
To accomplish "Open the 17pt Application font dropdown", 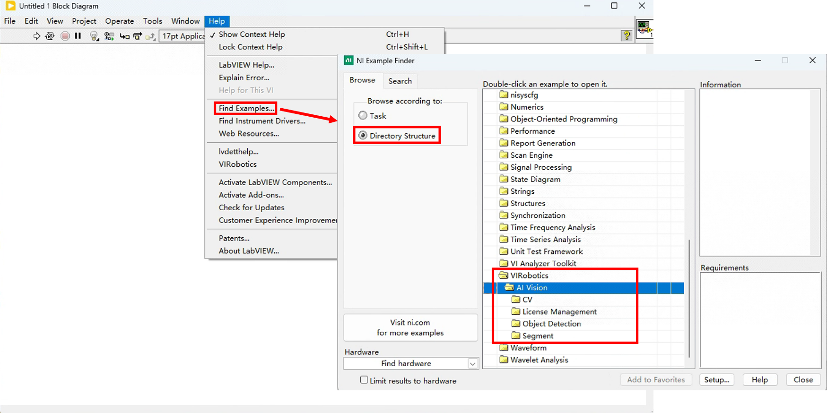I will tap(183, 36).
